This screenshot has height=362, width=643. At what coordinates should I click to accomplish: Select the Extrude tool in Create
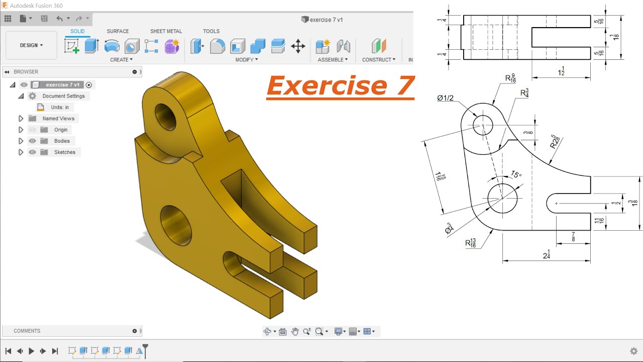coord(91,46)
